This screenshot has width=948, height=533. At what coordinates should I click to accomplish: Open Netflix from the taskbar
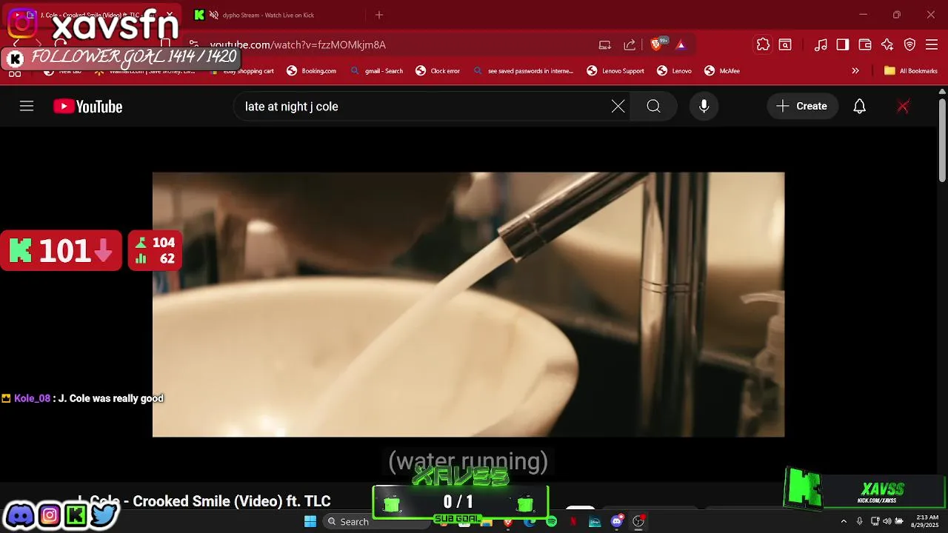573,523
